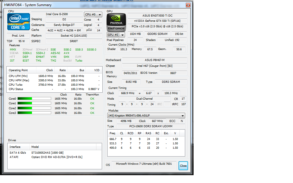Select the CPU Status row
293x183 pixels.
click(x=54, y=89)
